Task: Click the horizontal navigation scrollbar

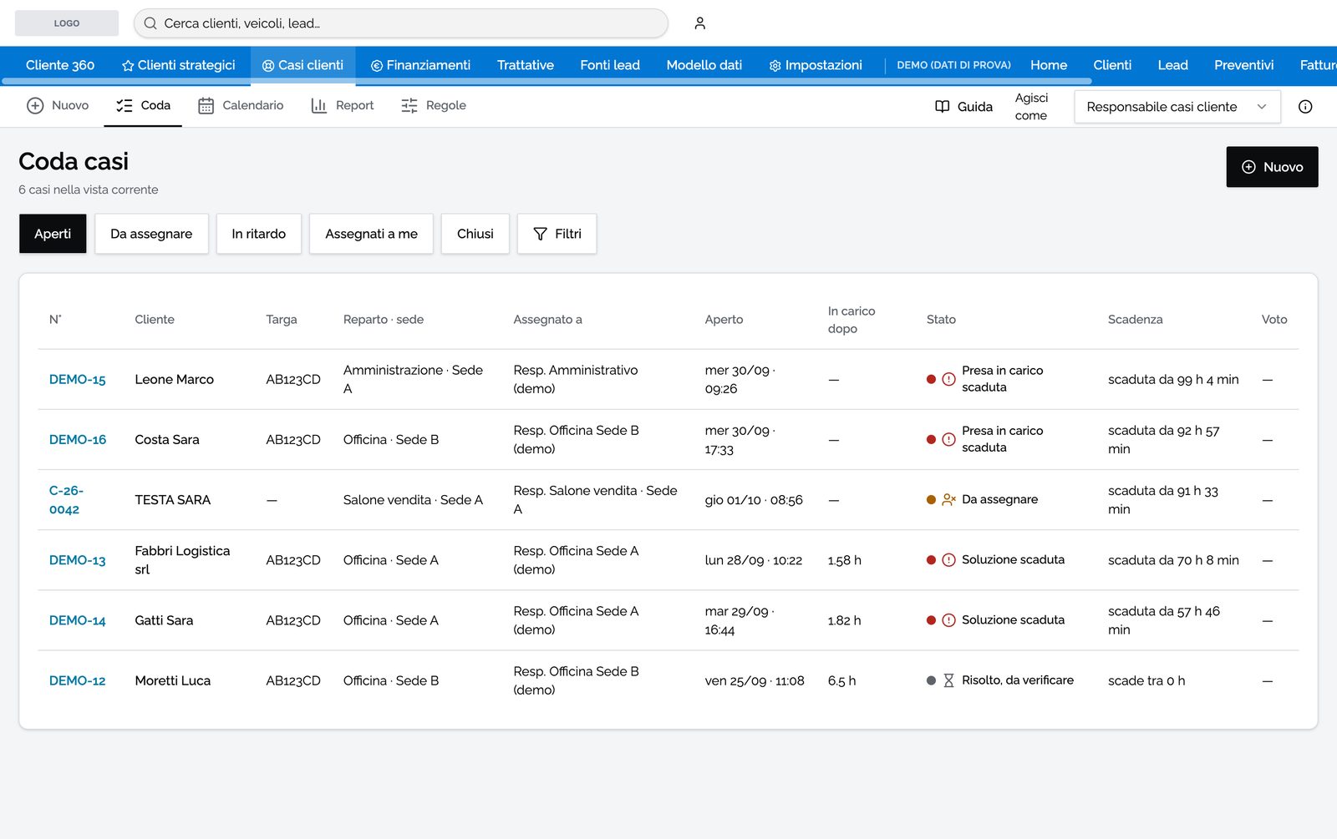Action: pos(546,81)
